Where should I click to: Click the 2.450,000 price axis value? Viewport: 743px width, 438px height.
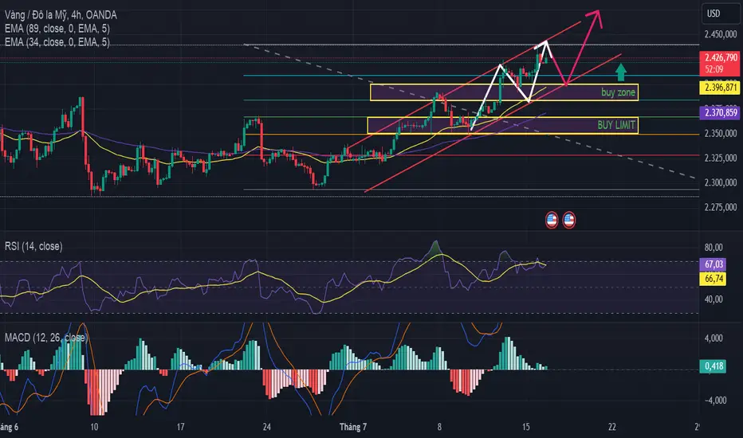click(721, 34)
